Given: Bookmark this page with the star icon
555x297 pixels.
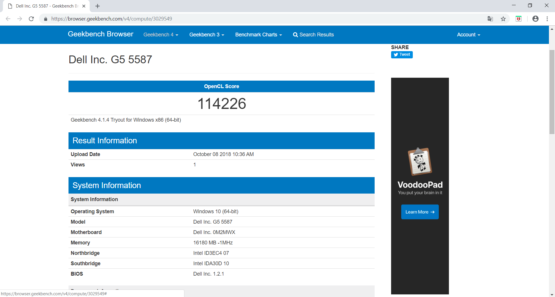Looking at the screenshot, I should pos(503,19).
